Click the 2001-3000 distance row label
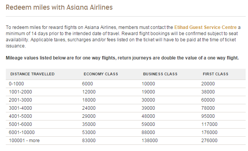 (20, 100)
